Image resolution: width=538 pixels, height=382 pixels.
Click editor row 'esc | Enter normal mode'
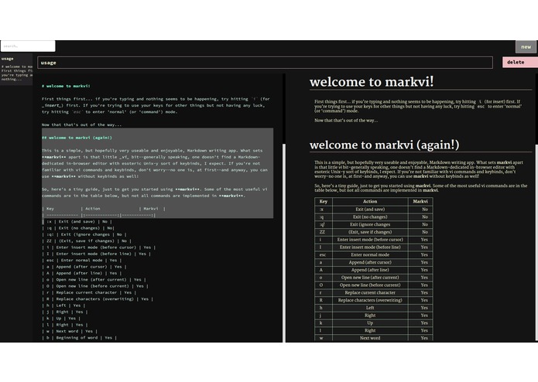(x=81, y=261)
